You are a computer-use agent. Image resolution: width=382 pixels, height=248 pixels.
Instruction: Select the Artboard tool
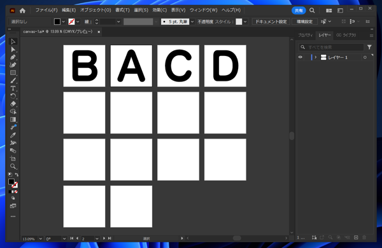[13, 159]
